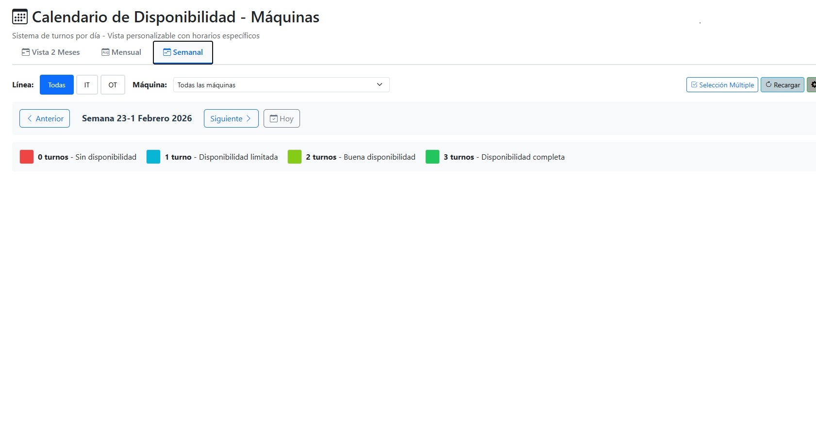Open the 'Todas las máquinas' machine dropdown
The height and width of the screenshot is (444, 816).
point(281,84)
